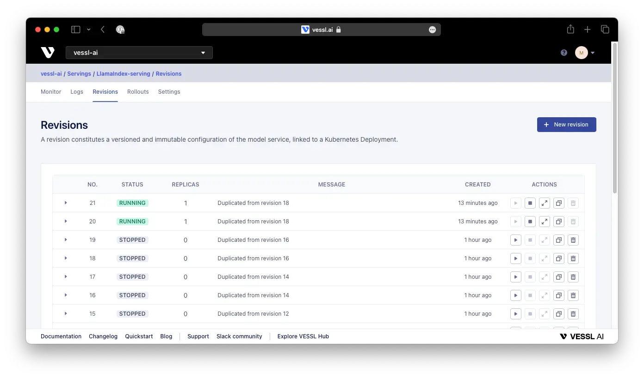This screenshot has height=378, width=644.
Task: Click the New revision button
Action: coord(567,125)
